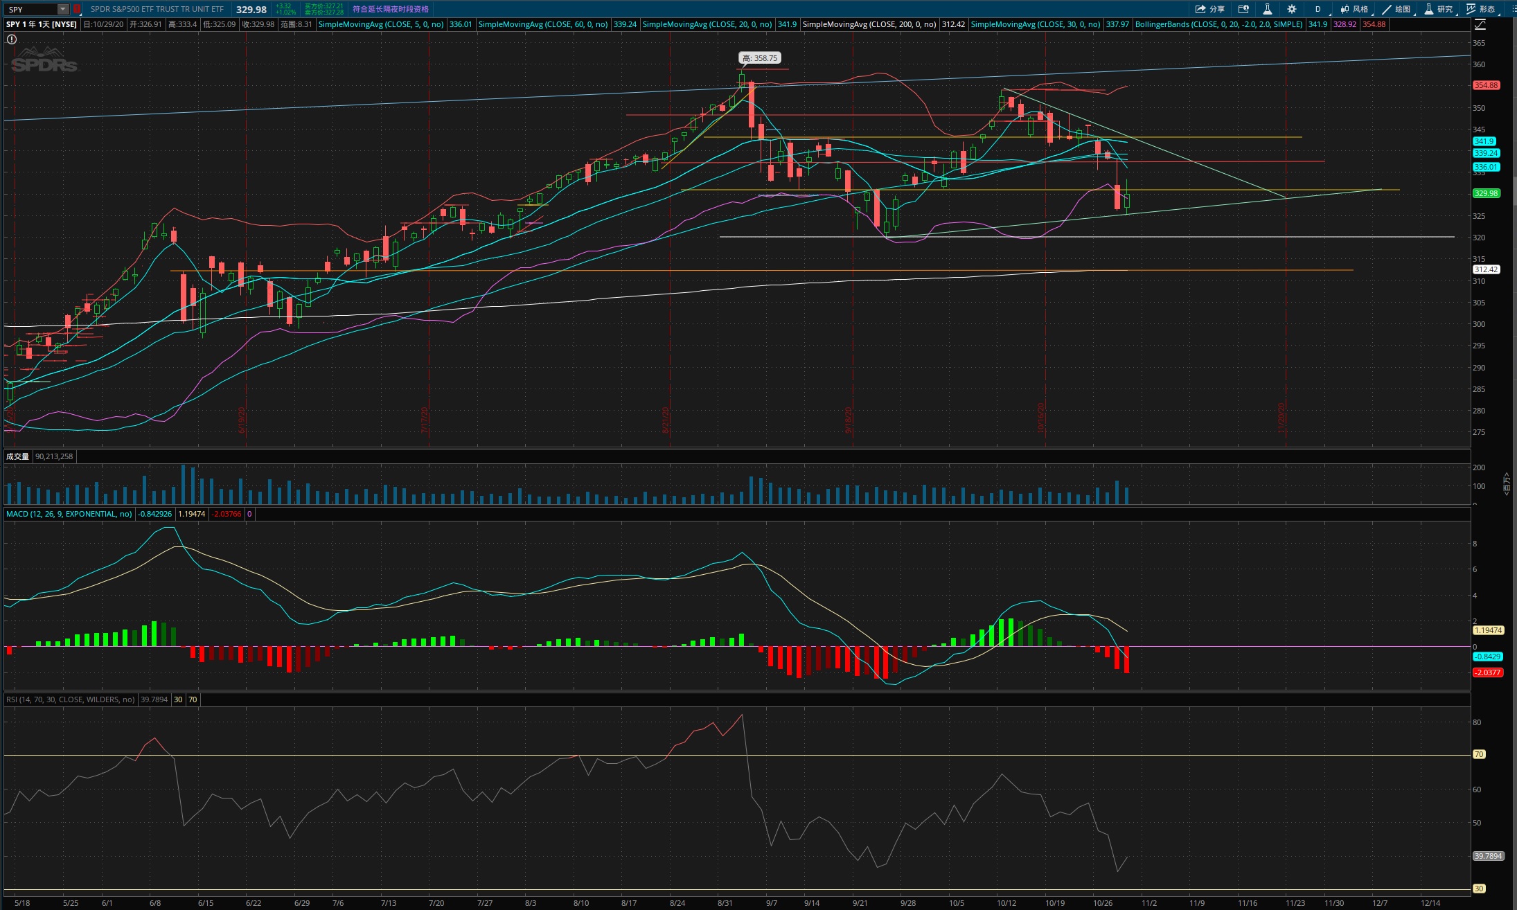Click the MACD 1.19474 axis value tag
1517x910 pixels.
[1489, 630]
